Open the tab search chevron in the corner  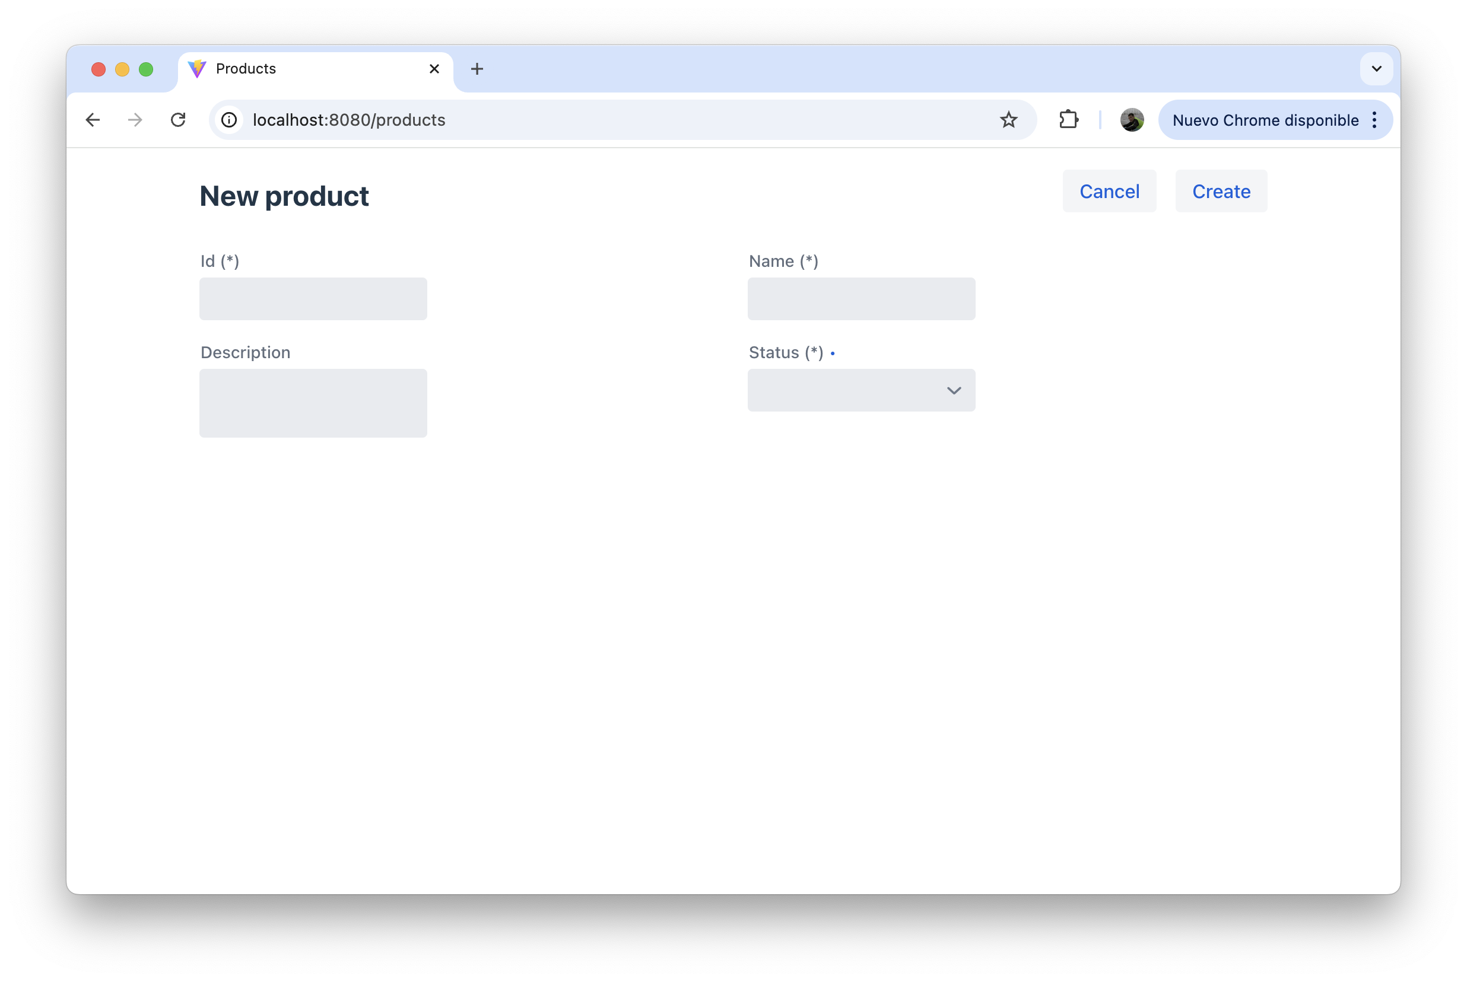(x=1376, y=69)
